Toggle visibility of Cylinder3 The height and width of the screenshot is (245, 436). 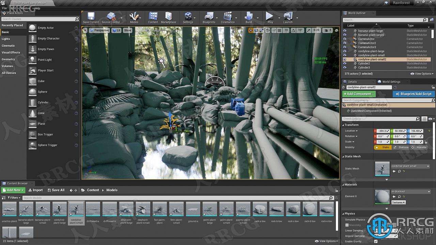pyautogui.click(x=345, y=67)
